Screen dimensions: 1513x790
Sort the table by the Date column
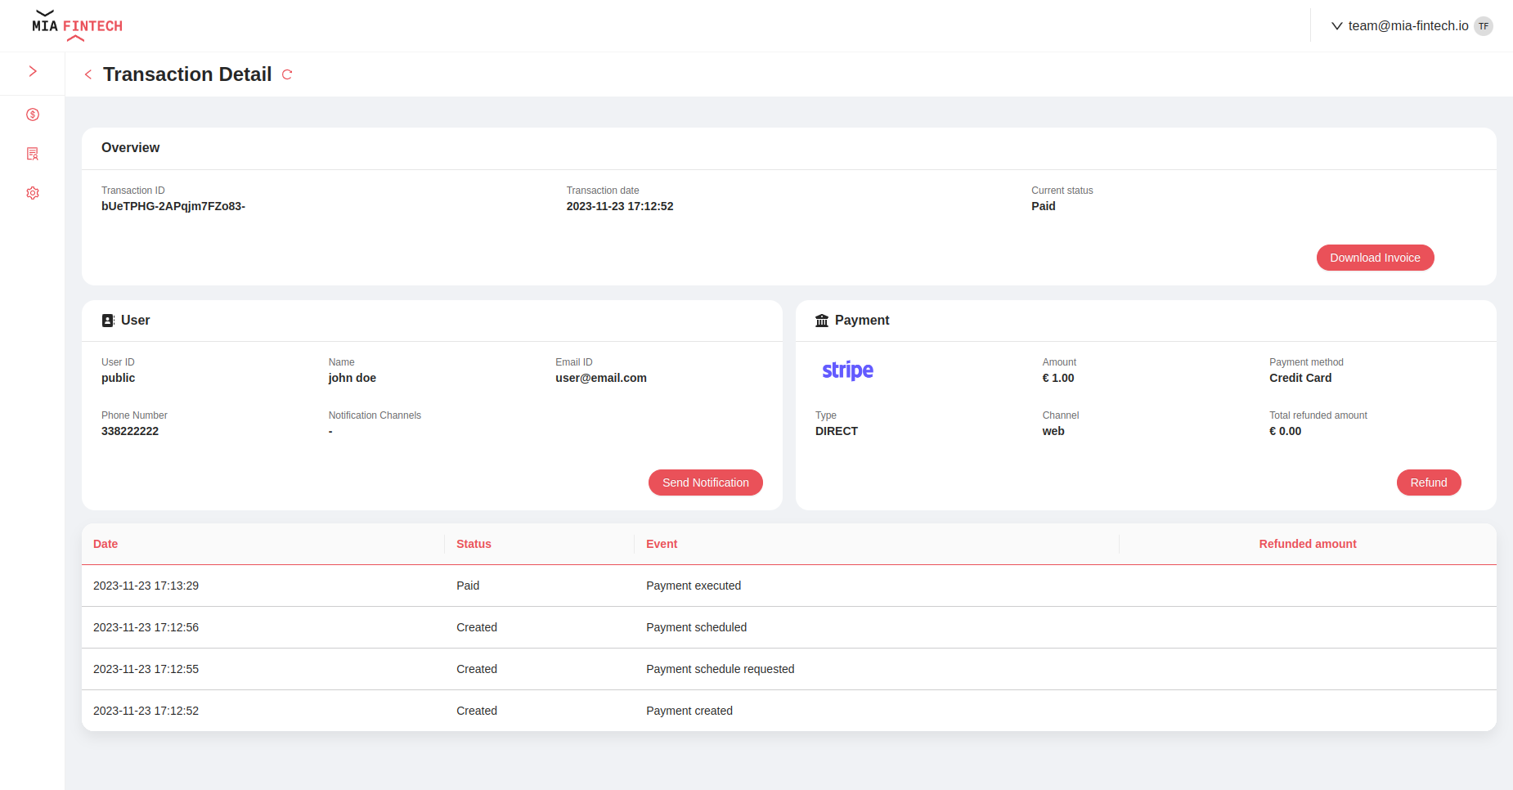pyautogui.click(x=105, y=544)
